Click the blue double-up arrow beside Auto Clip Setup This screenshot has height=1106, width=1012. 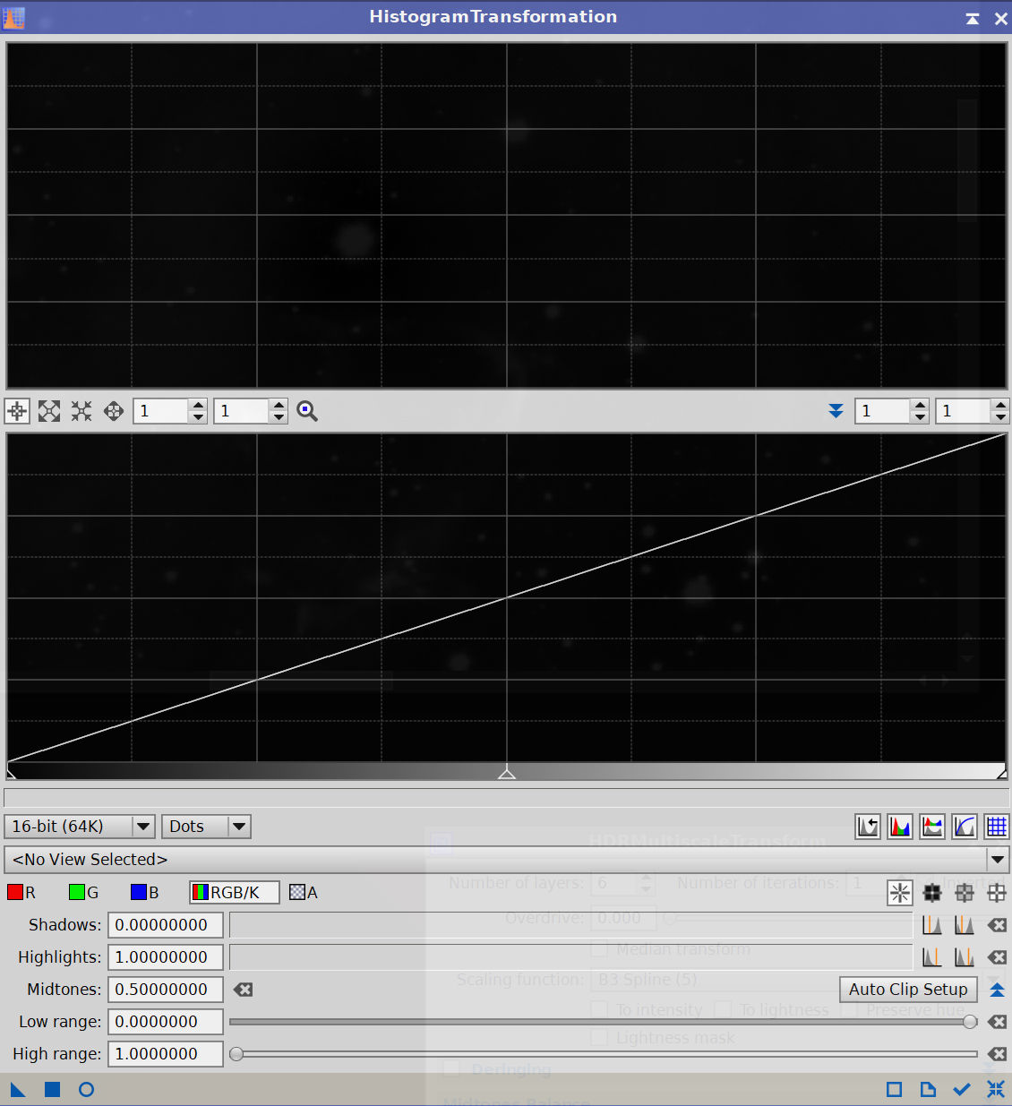tap(997, 990)
